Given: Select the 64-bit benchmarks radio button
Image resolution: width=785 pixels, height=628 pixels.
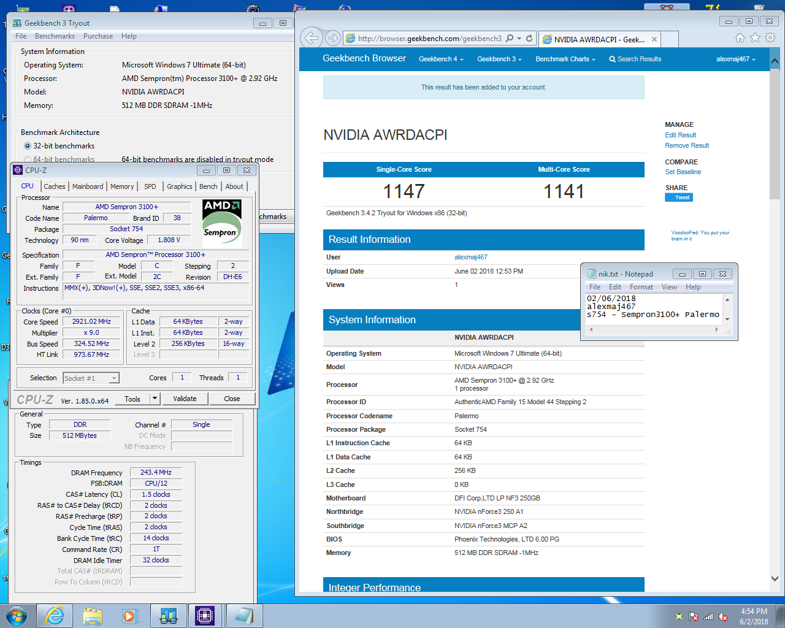Looking at the screenshot, I should (28, 159).
